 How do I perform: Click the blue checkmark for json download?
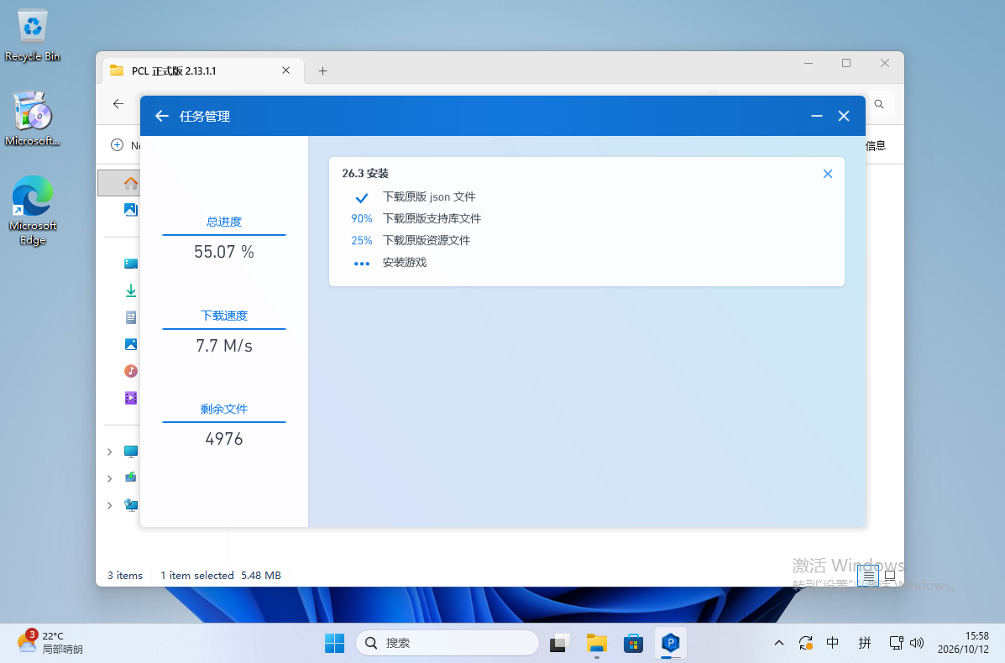[362, 197]
